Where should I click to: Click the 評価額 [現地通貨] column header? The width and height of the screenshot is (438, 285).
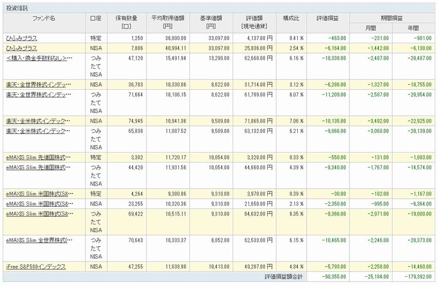pos(254,22)
